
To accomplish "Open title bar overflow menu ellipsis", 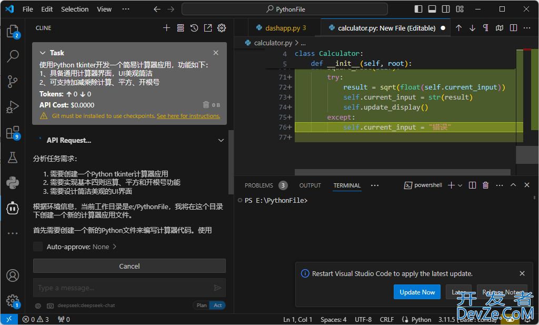I will click(126, 9).
